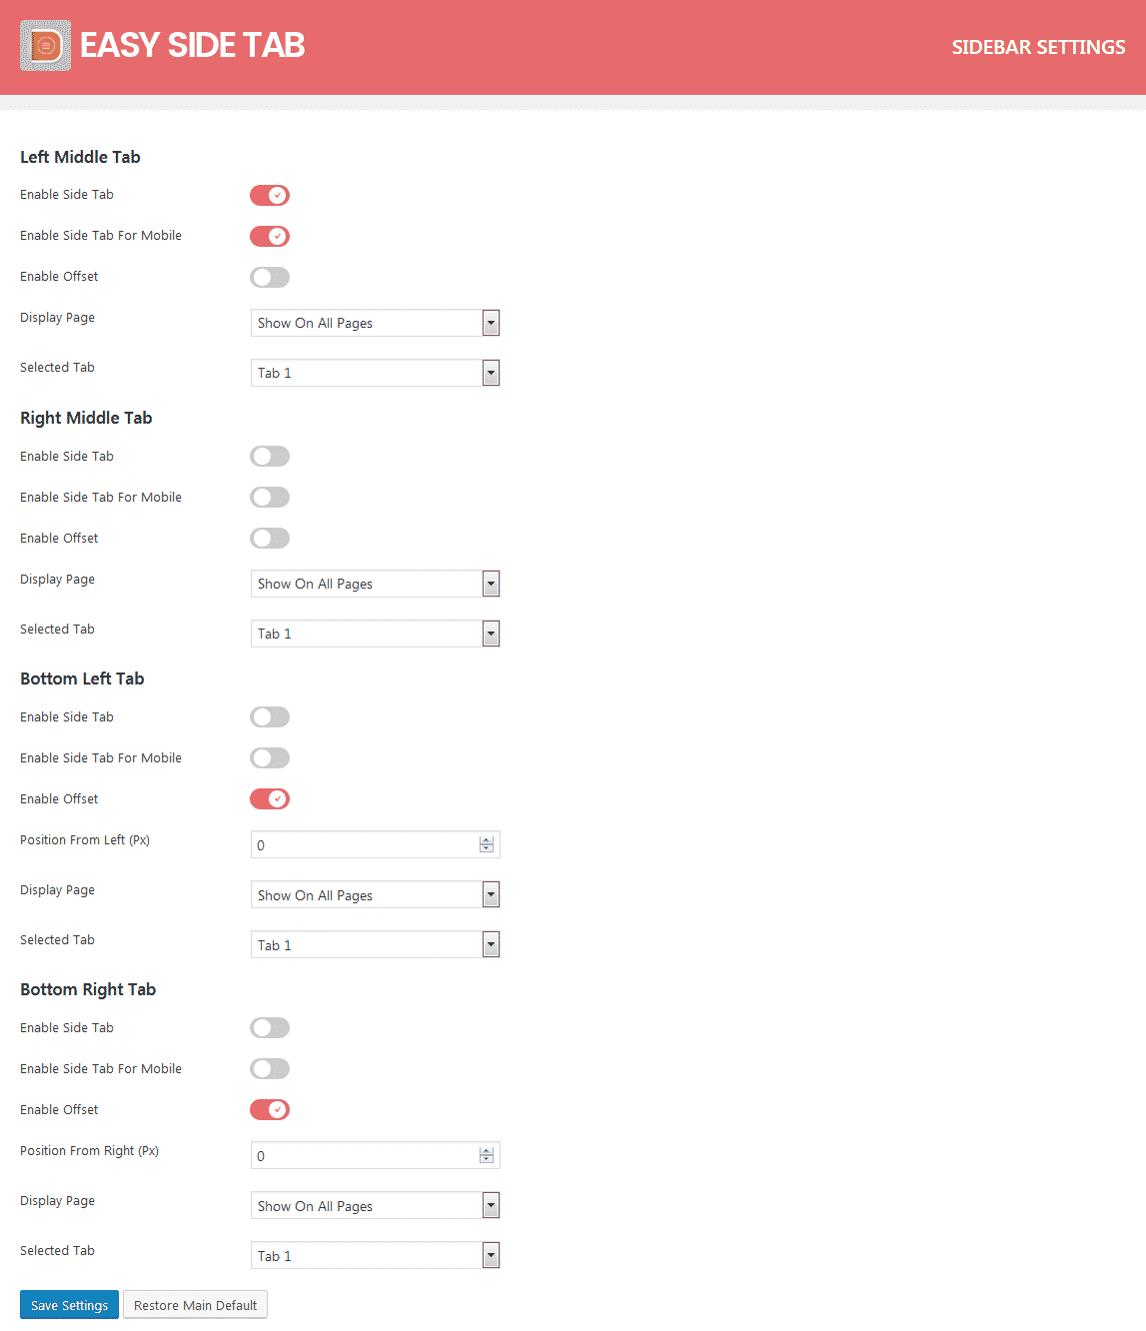Enable mobile side tab for Right Middle Tab

click(x=269, y=497)
